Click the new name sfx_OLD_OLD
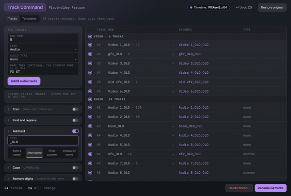 [x=190, y=154]
